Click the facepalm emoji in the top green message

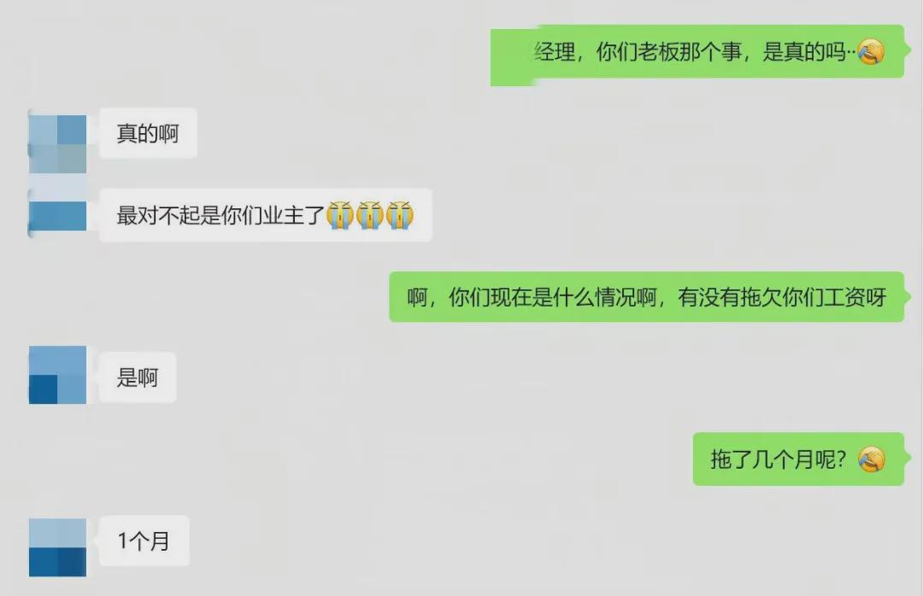[x=871, y=52]
